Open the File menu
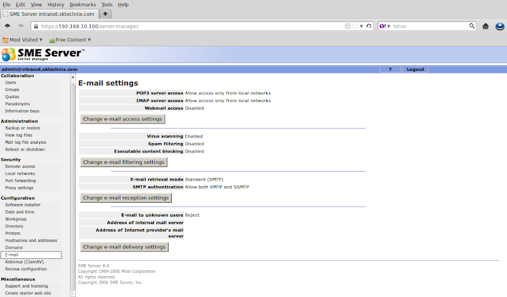507x297 pixels. click(6, 4)
